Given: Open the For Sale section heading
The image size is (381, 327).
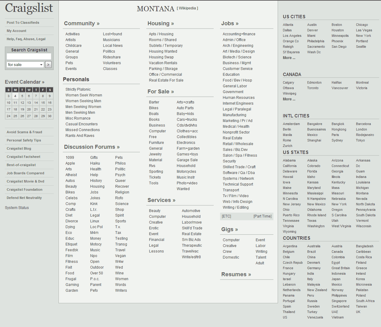Looking at the screenshot, I should (161, 92).
